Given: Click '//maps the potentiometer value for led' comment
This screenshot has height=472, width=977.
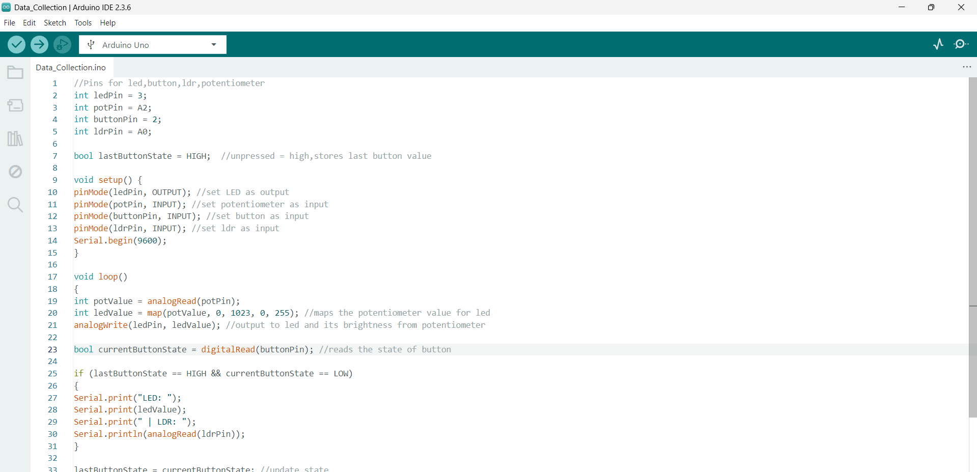Looking at the screenshot, I should 397,313.
